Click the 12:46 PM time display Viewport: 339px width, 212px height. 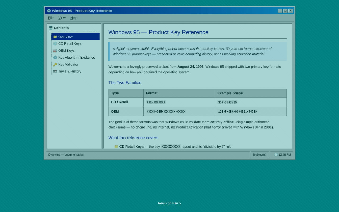285,155
